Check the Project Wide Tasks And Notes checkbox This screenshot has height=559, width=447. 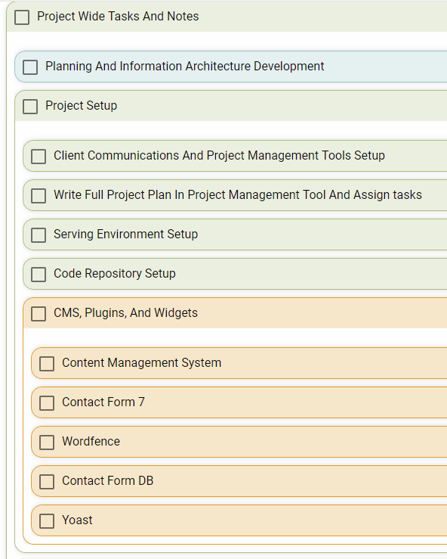pos(22,17)
